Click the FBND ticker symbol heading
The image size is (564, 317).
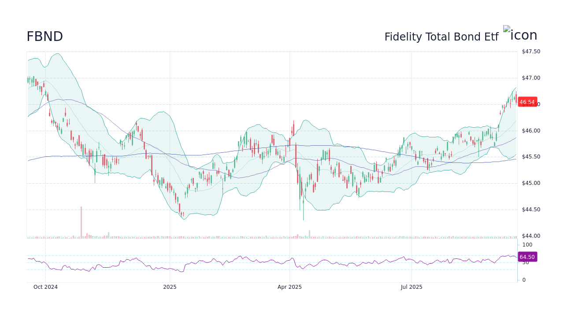point(45,37)
